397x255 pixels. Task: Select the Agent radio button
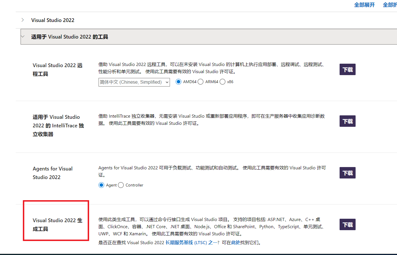[101, 185]
